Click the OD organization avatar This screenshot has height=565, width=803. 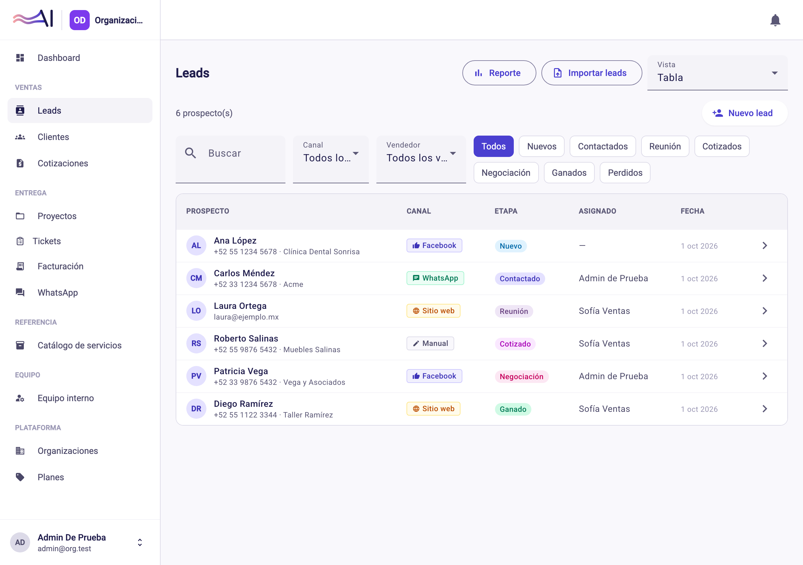[79, 20]
